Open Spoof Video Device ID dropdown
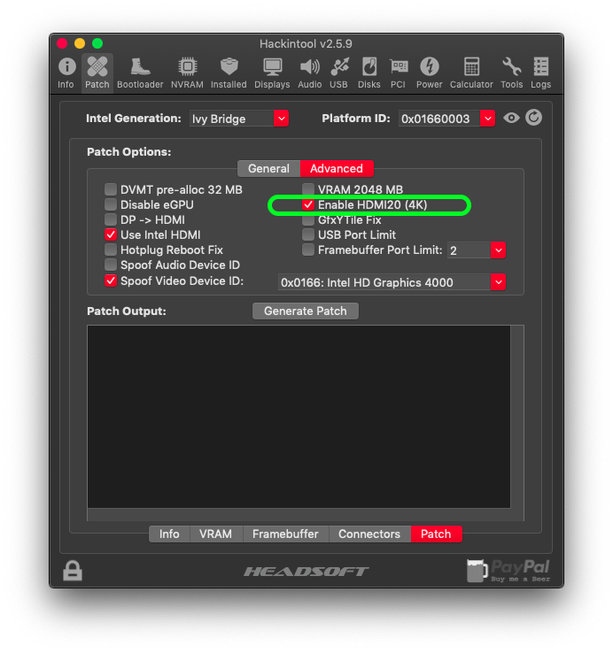613x653 pixels. [x=499, y=282]
